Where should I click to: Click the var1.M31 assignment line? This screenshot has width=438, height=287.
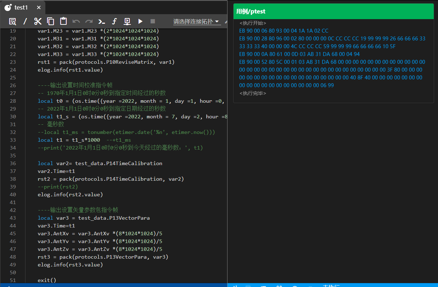coord(99,39)
